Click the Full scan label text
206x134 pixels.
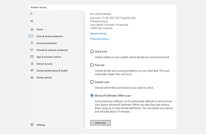coord(100,65)
